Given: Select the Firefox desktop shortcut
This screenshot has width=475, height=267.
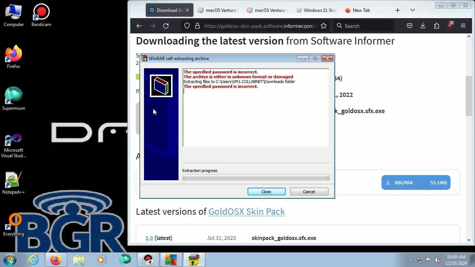Looking at the screenshot, I should pyautogui.click(x=14, y=57).
